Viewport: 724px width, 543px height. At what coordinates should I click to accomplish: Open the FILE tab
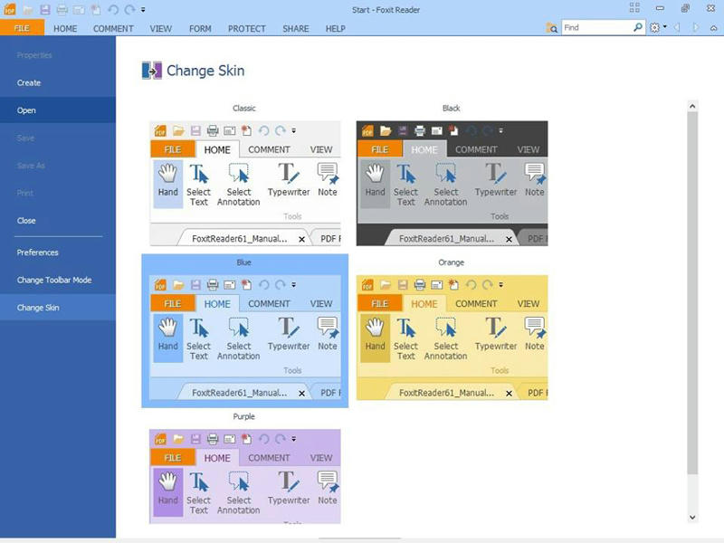point(22,28)
